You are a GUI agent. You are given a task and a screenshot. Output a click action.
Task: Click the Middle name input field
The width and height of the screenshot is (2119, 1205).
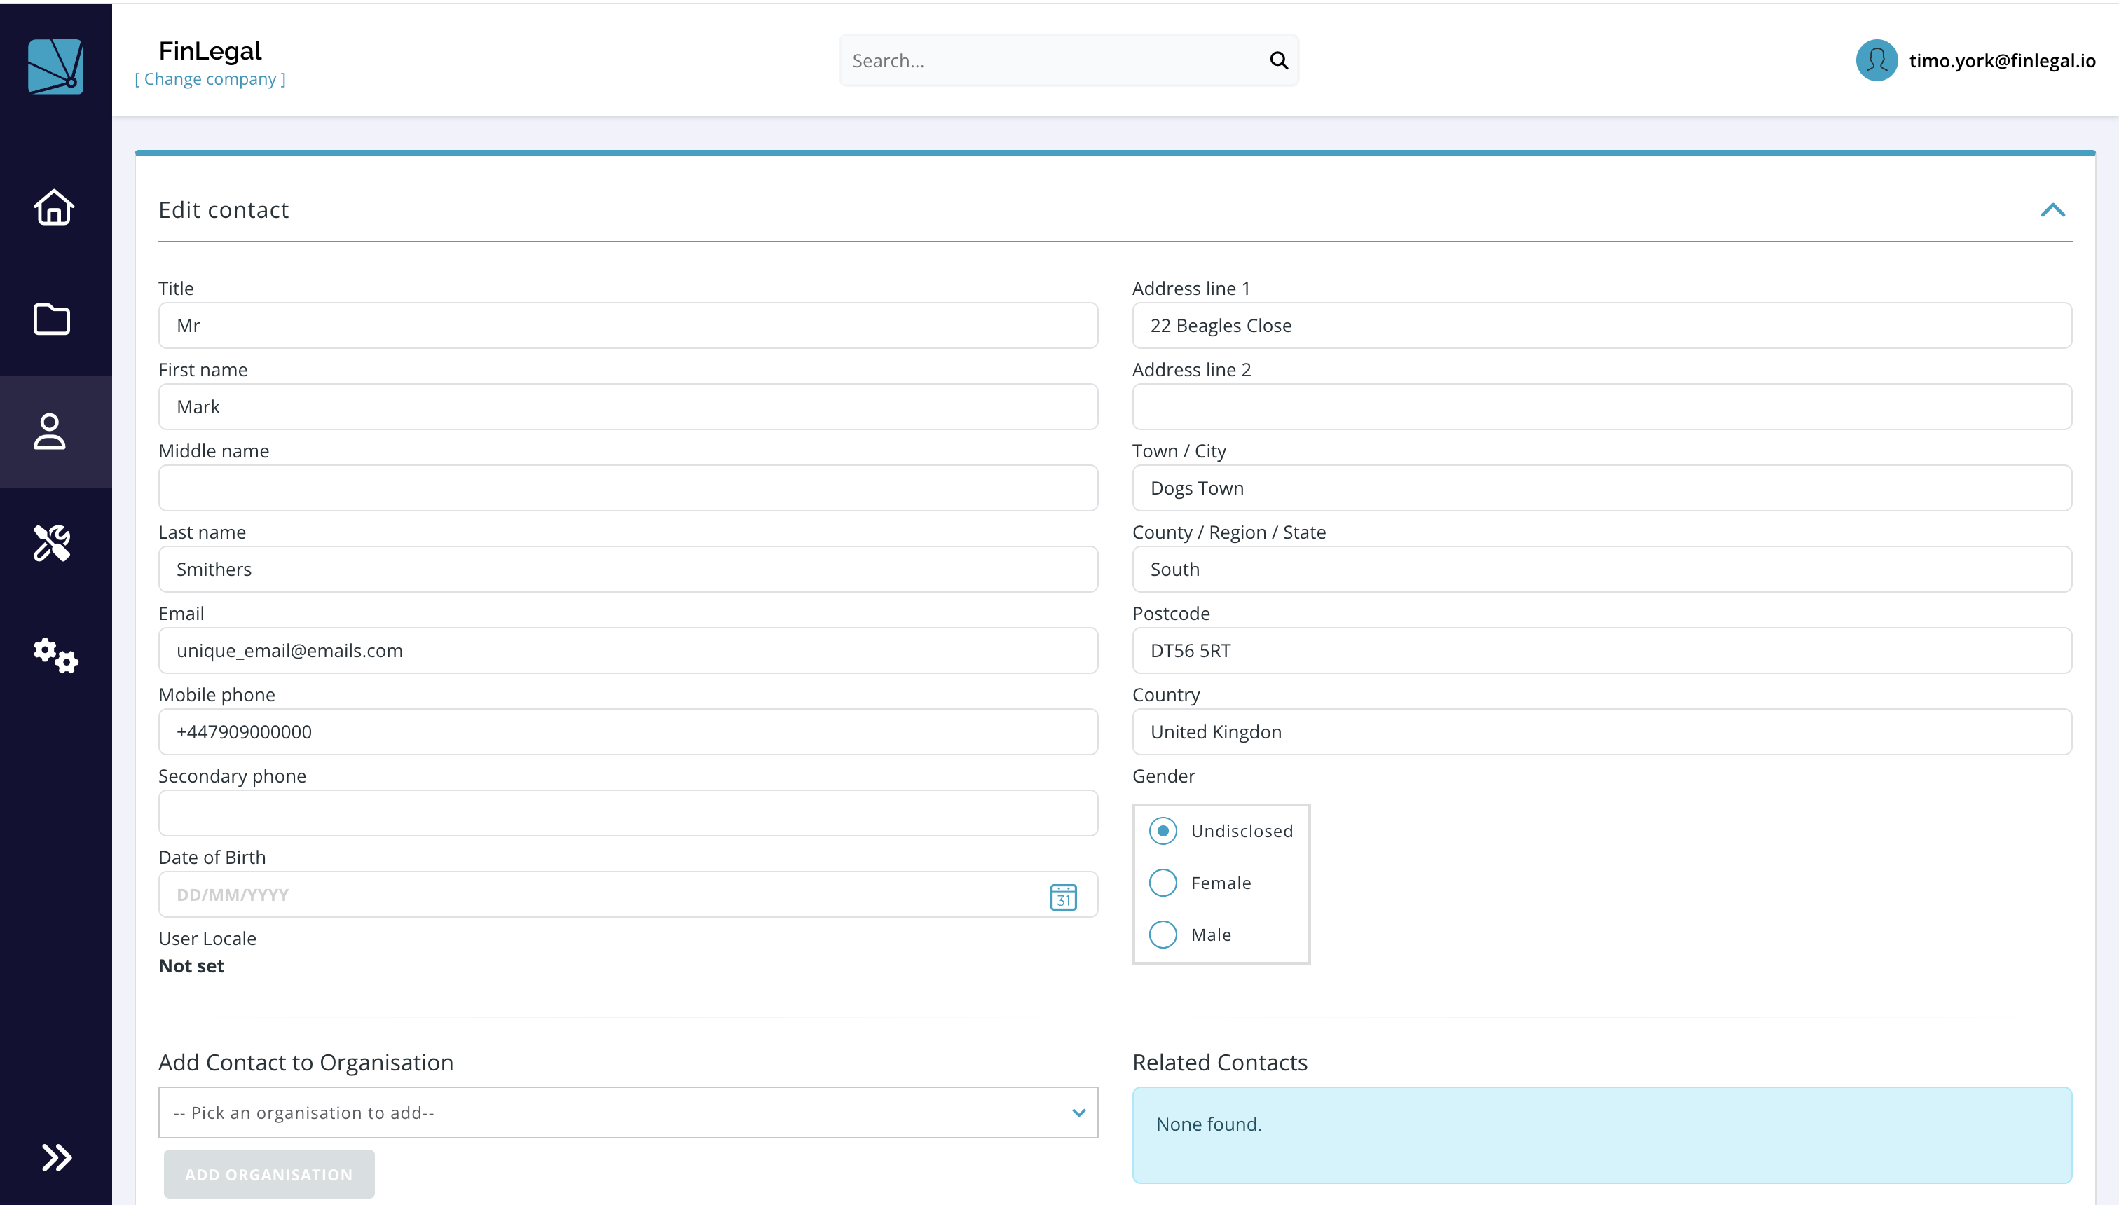(x=627, y=488)
